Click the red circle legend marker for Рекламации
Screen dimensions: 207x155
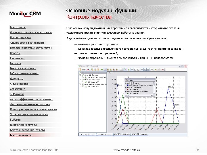[x=128, y=89]
